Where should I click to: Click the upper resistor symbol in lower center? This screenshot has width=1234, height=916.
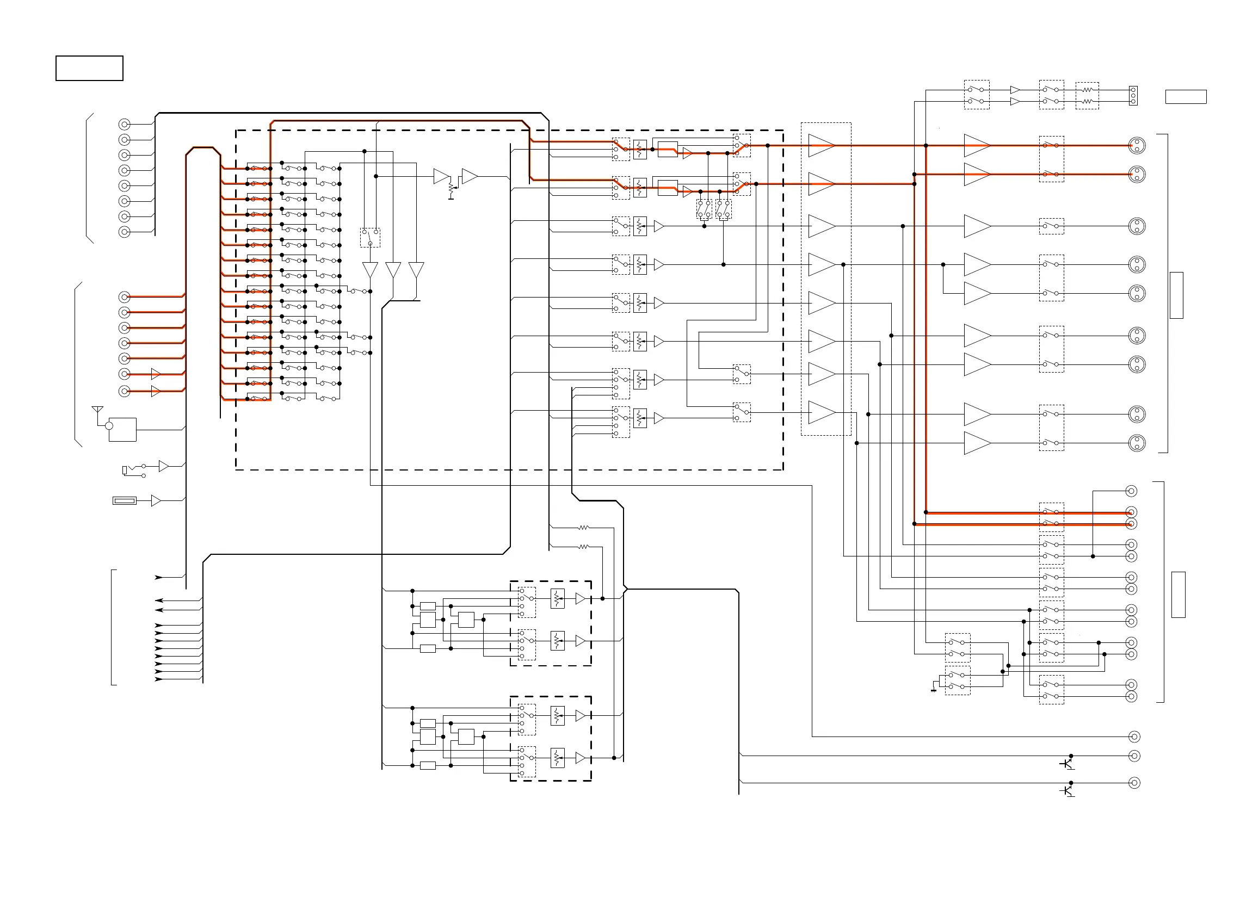583,527
